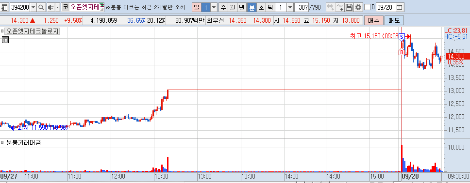The height and width of the screenshot is (183, 470).
Task: Click the 매도 sell button
Action: (x=394, y=21)
